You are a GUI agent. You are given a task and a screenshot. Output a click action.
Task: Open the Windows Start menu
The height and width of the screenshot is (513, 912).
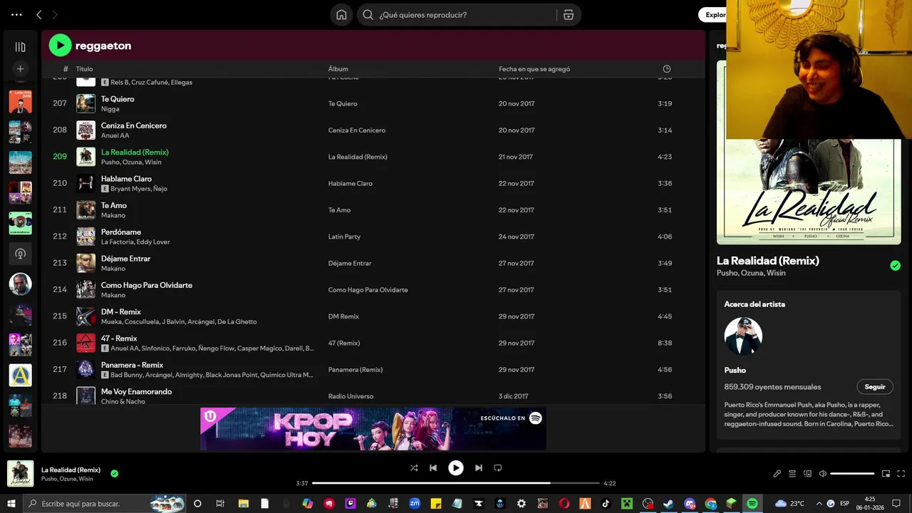[x=11, y=504]
